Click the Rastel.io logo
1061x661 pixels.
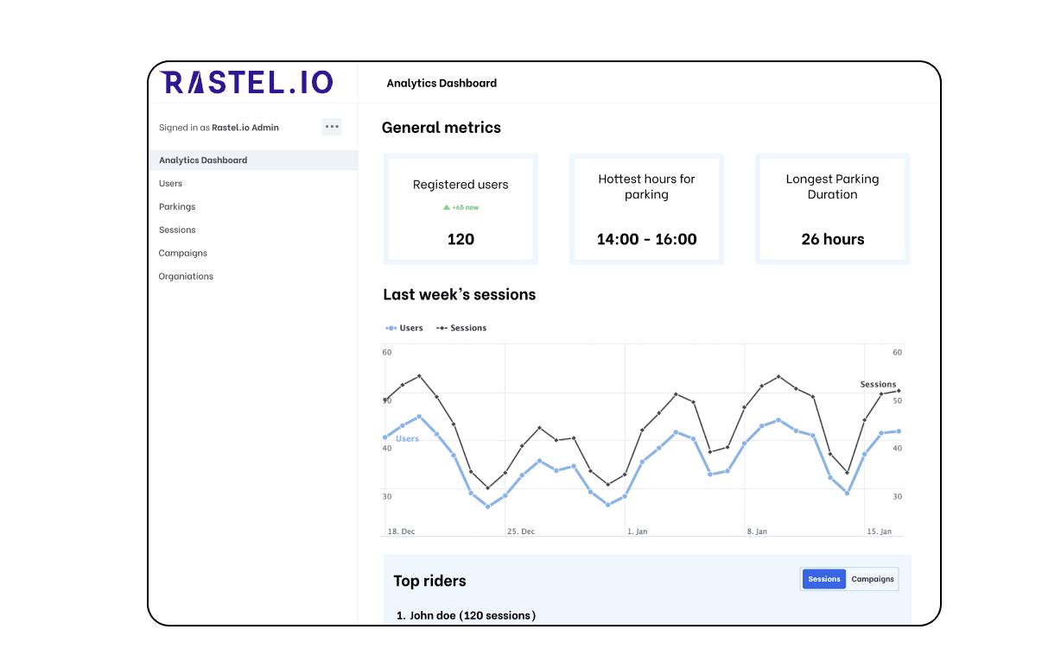click(x=246, y=83)
